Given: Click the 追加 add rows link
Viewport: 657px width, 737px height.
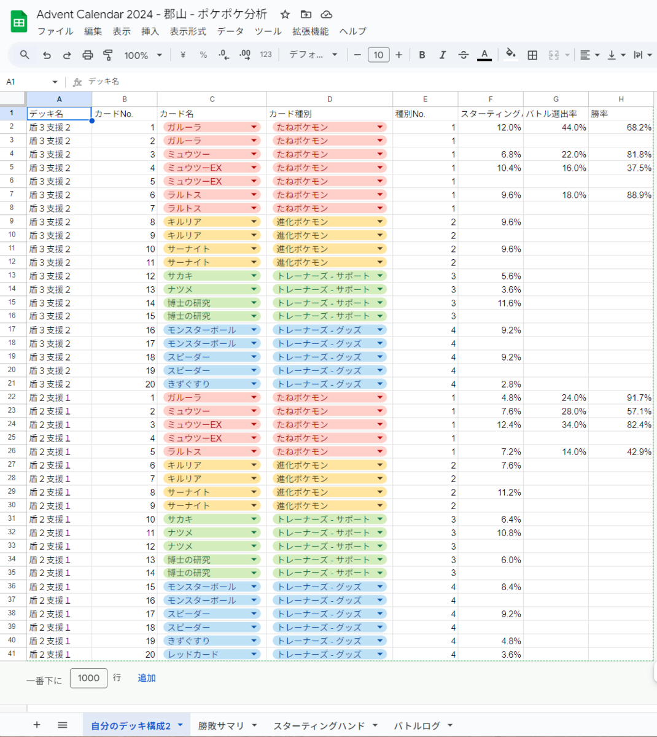Looking at the screenshot, I should click(146, 678).
